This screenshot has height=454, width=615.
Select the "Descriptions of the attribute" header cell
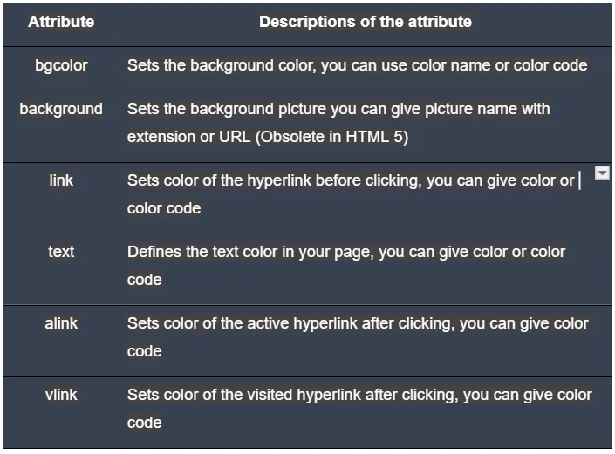[365, 22]
